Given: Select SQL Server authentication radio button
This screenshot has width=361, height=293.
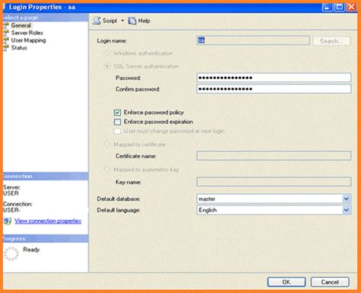Looking at the screenshot, I should point(107,66).
